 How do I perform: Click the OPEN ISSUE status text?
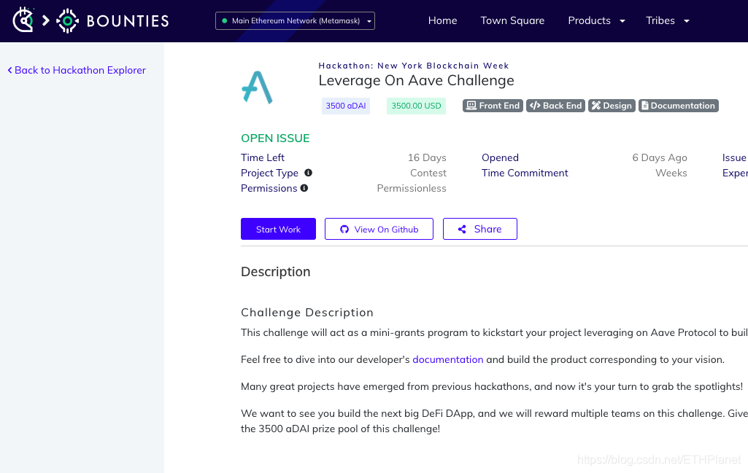pyautogui.click(x=275, y=138)
